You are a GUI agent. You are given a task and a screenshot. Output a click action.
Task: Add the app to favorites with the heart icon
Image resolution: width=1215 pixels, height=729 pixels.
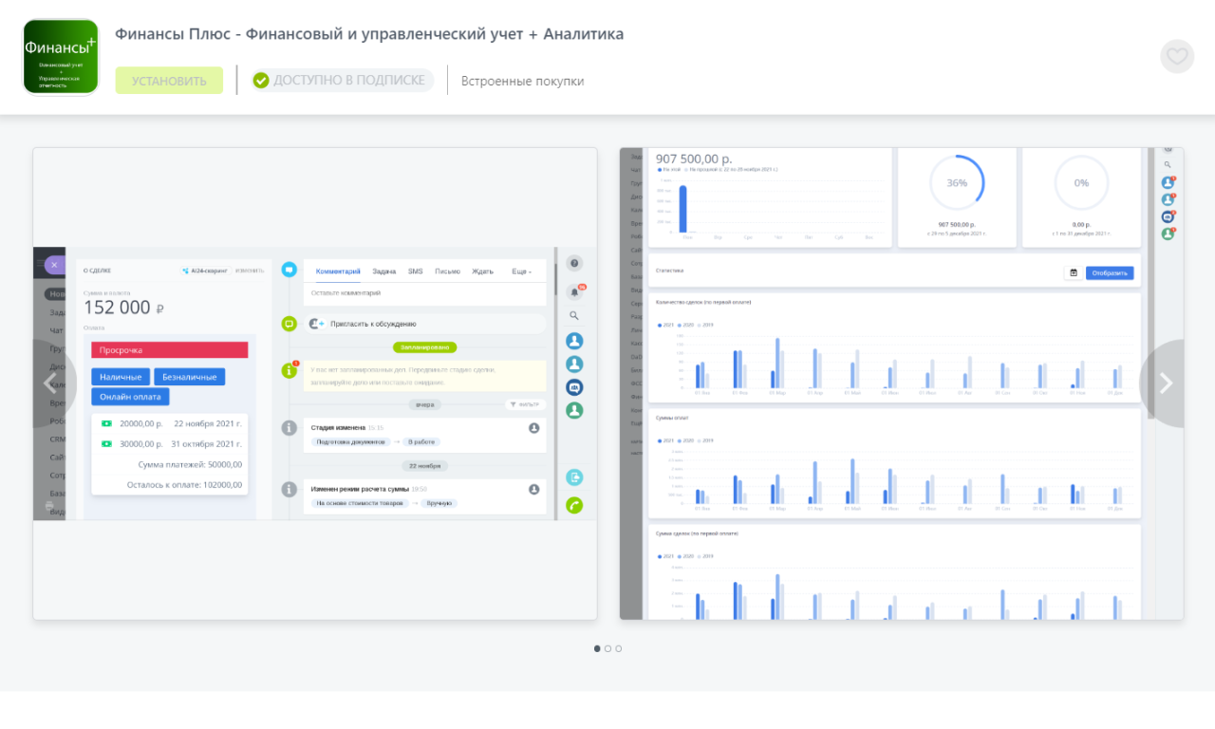click(1177, 56)
